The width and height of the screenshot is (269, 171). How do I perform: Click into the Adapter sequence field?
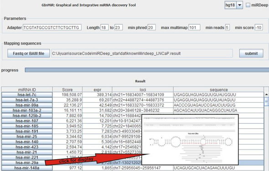[x=52, y=27]
